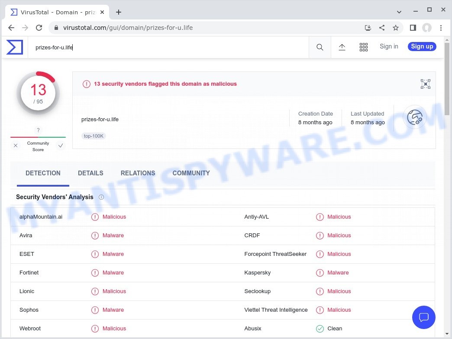Image resolution: width=452 pixels, height=339 pixels.
Task: Close the VirusTotal browser tab
Action: 102,12
